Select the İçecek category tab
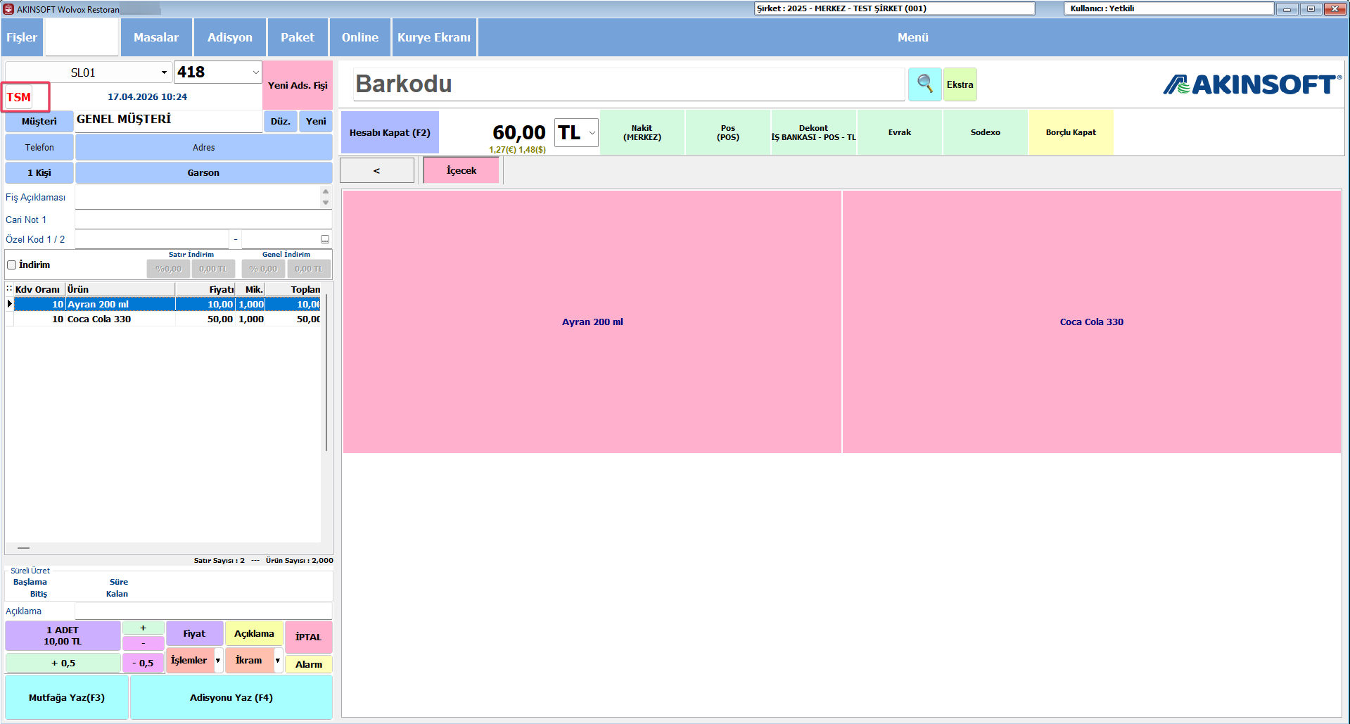The height and width of the screenshot is (724, 1350). tap(461, 170)
